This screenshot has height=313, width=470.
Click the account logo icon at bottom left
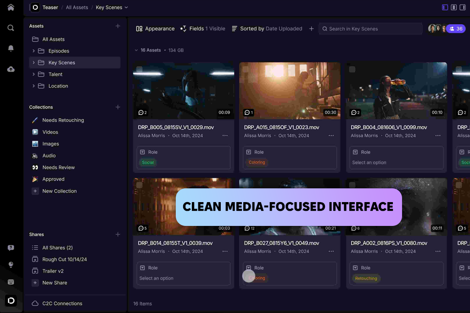coord(11,301)
